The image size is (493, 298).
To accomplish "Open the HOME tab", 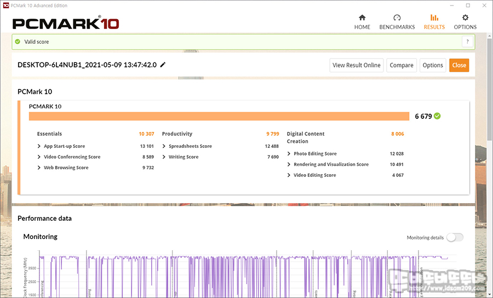I will pyautogui.click(x=362, y=22).
